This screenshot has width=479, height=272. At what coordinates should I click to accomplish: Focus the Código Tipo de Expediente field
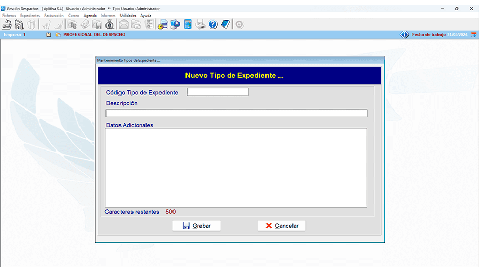[218, 92]
